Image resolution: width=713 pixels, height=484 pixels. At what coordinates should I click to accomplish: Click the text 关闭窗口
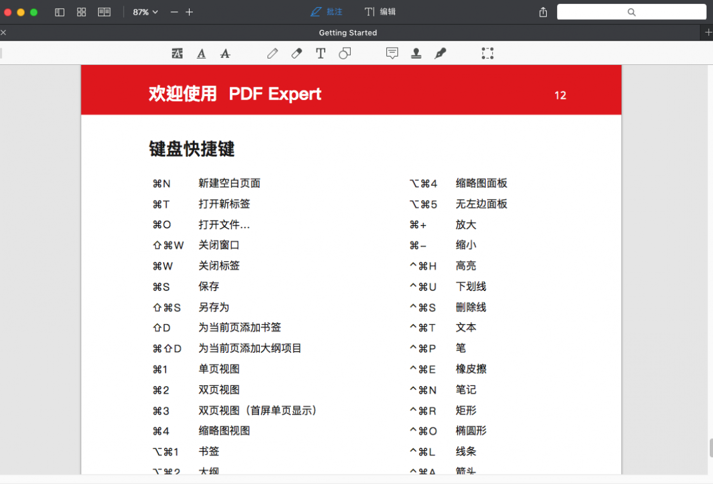[219, 245]
